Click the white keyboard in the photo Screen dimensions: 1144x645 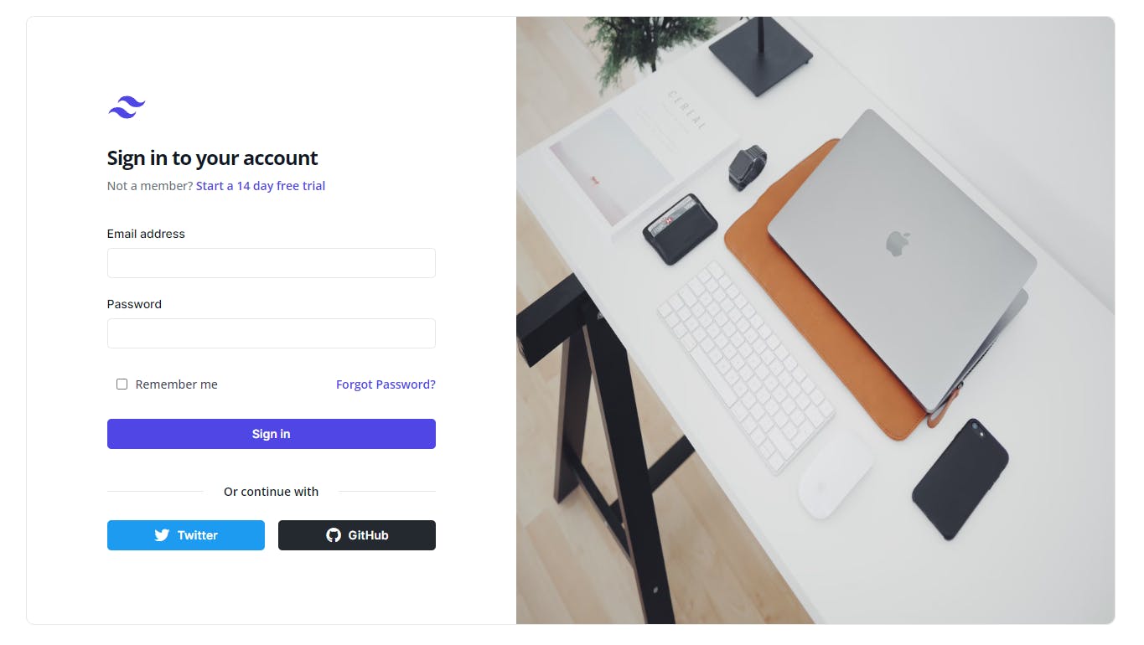[745, 366]
